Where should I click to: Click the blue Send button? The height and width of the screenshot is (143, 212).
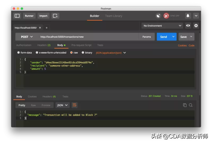click(x=163, y=36)
